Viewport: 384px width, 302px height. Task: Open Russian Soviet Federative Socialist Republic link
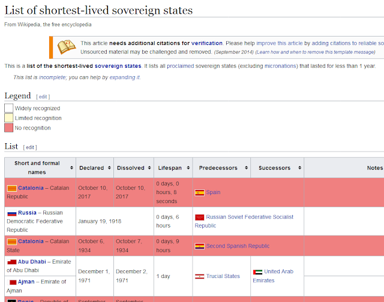pyautogui.click(x=244, y=221)
